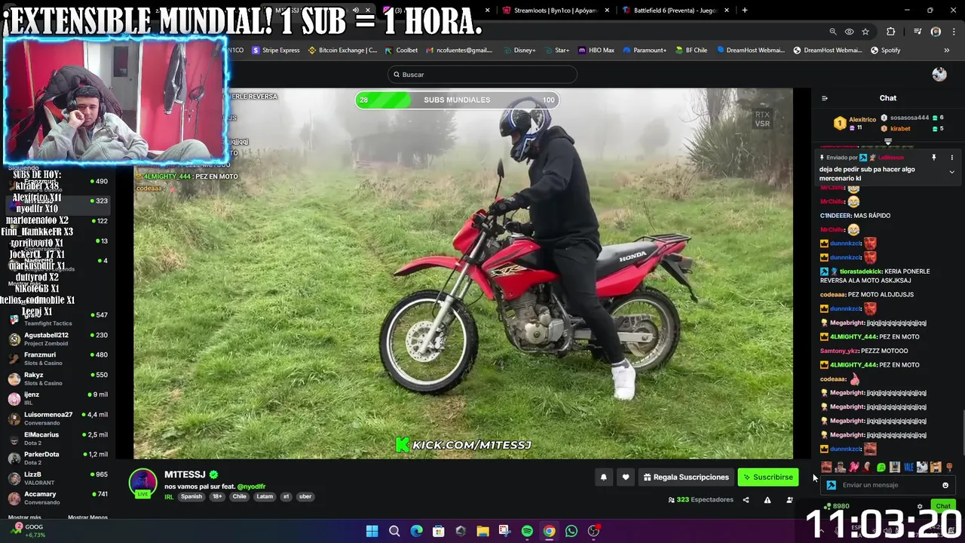
Task: Click Mostrar Menos in the sidebar
Action: click(x=87, y=517)
